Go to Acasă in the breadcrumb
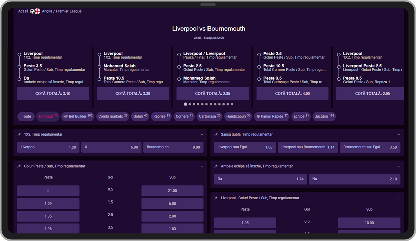Image resolution: width=416 pixels, height=241 pixels. coord(23,11)
